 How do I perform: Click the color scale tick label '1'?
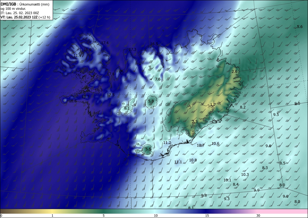tap(52, 216)
